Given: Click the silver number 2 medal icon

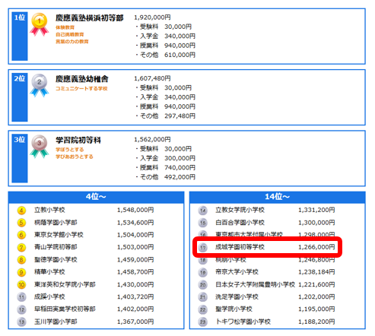Looking at the screenshot, I should [40, 86].
